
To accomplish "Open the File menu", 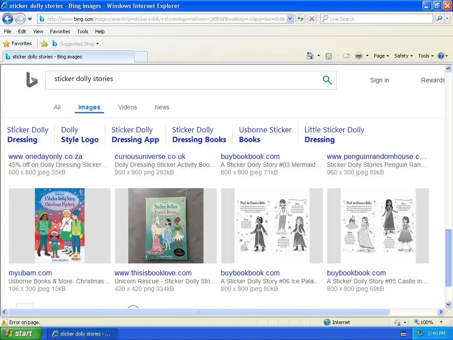I will pos(8,31).
